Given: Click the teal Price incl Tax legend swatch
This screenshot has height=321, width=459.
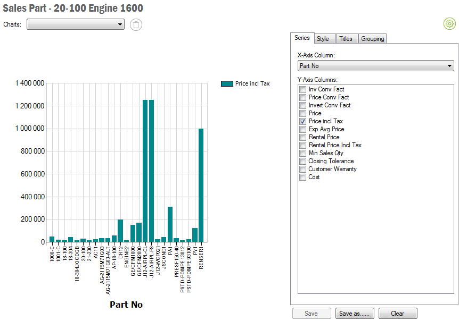Looking at the screenshot, I should [227, 83].
